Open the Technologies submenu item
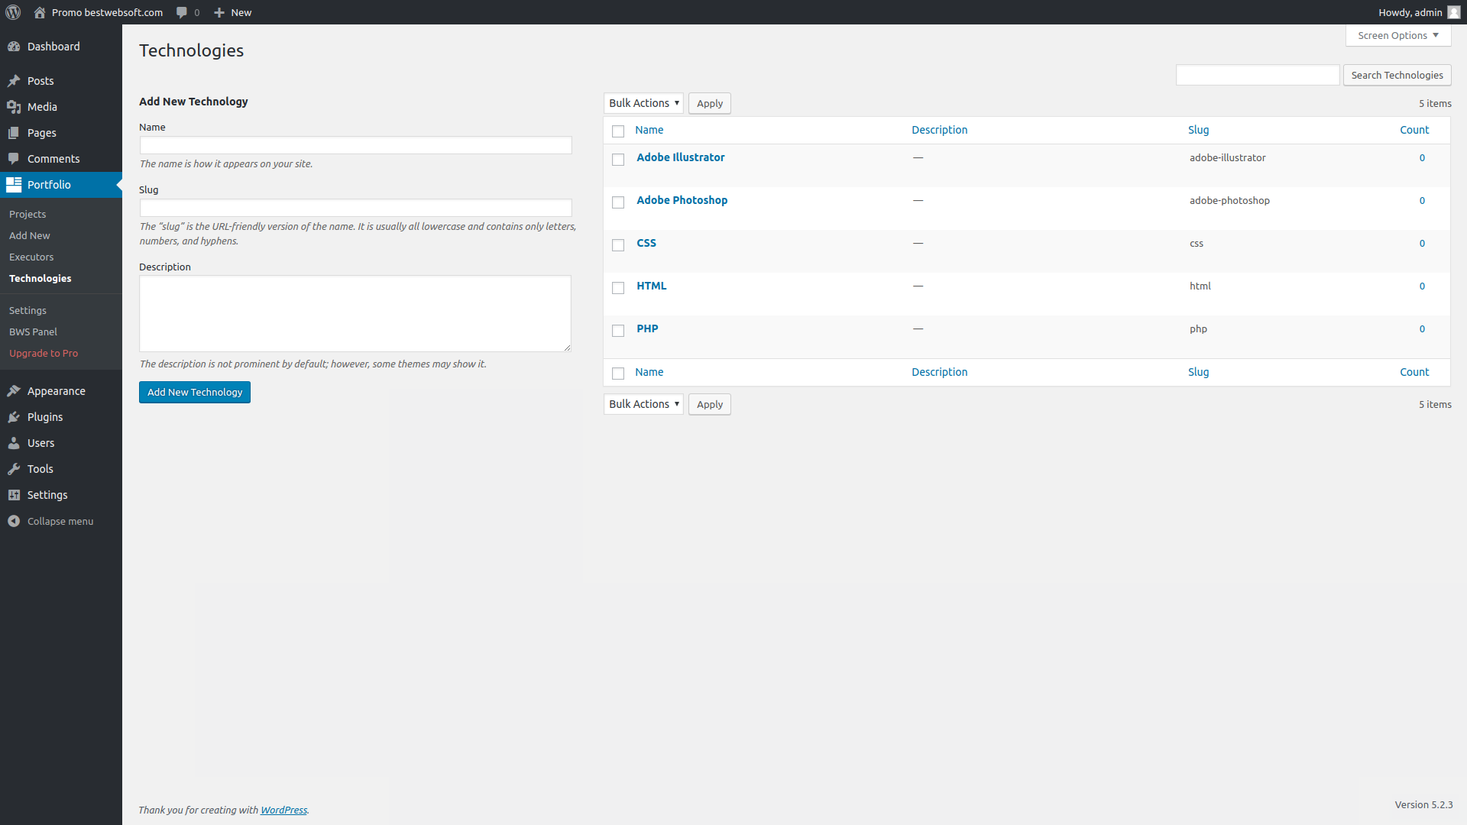 click(x=39, y=278)
